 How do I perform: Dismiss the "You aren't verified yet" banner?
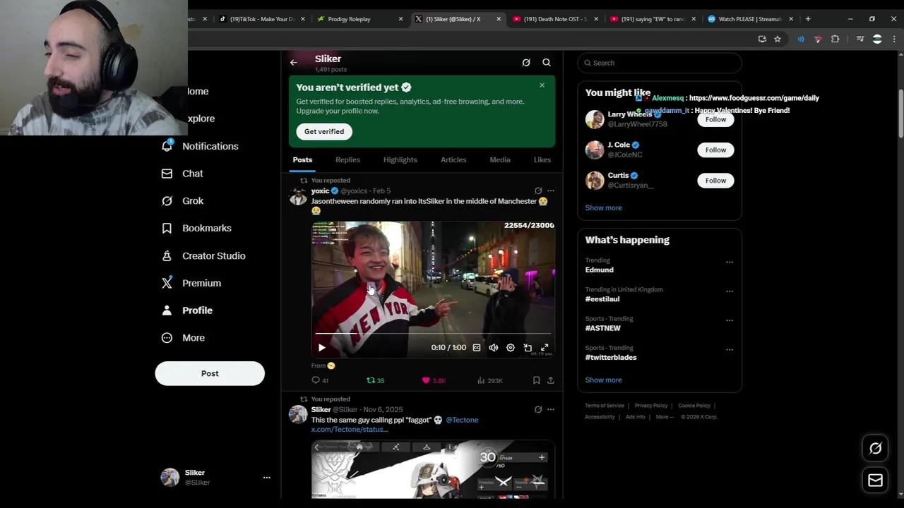coord(542,85)
